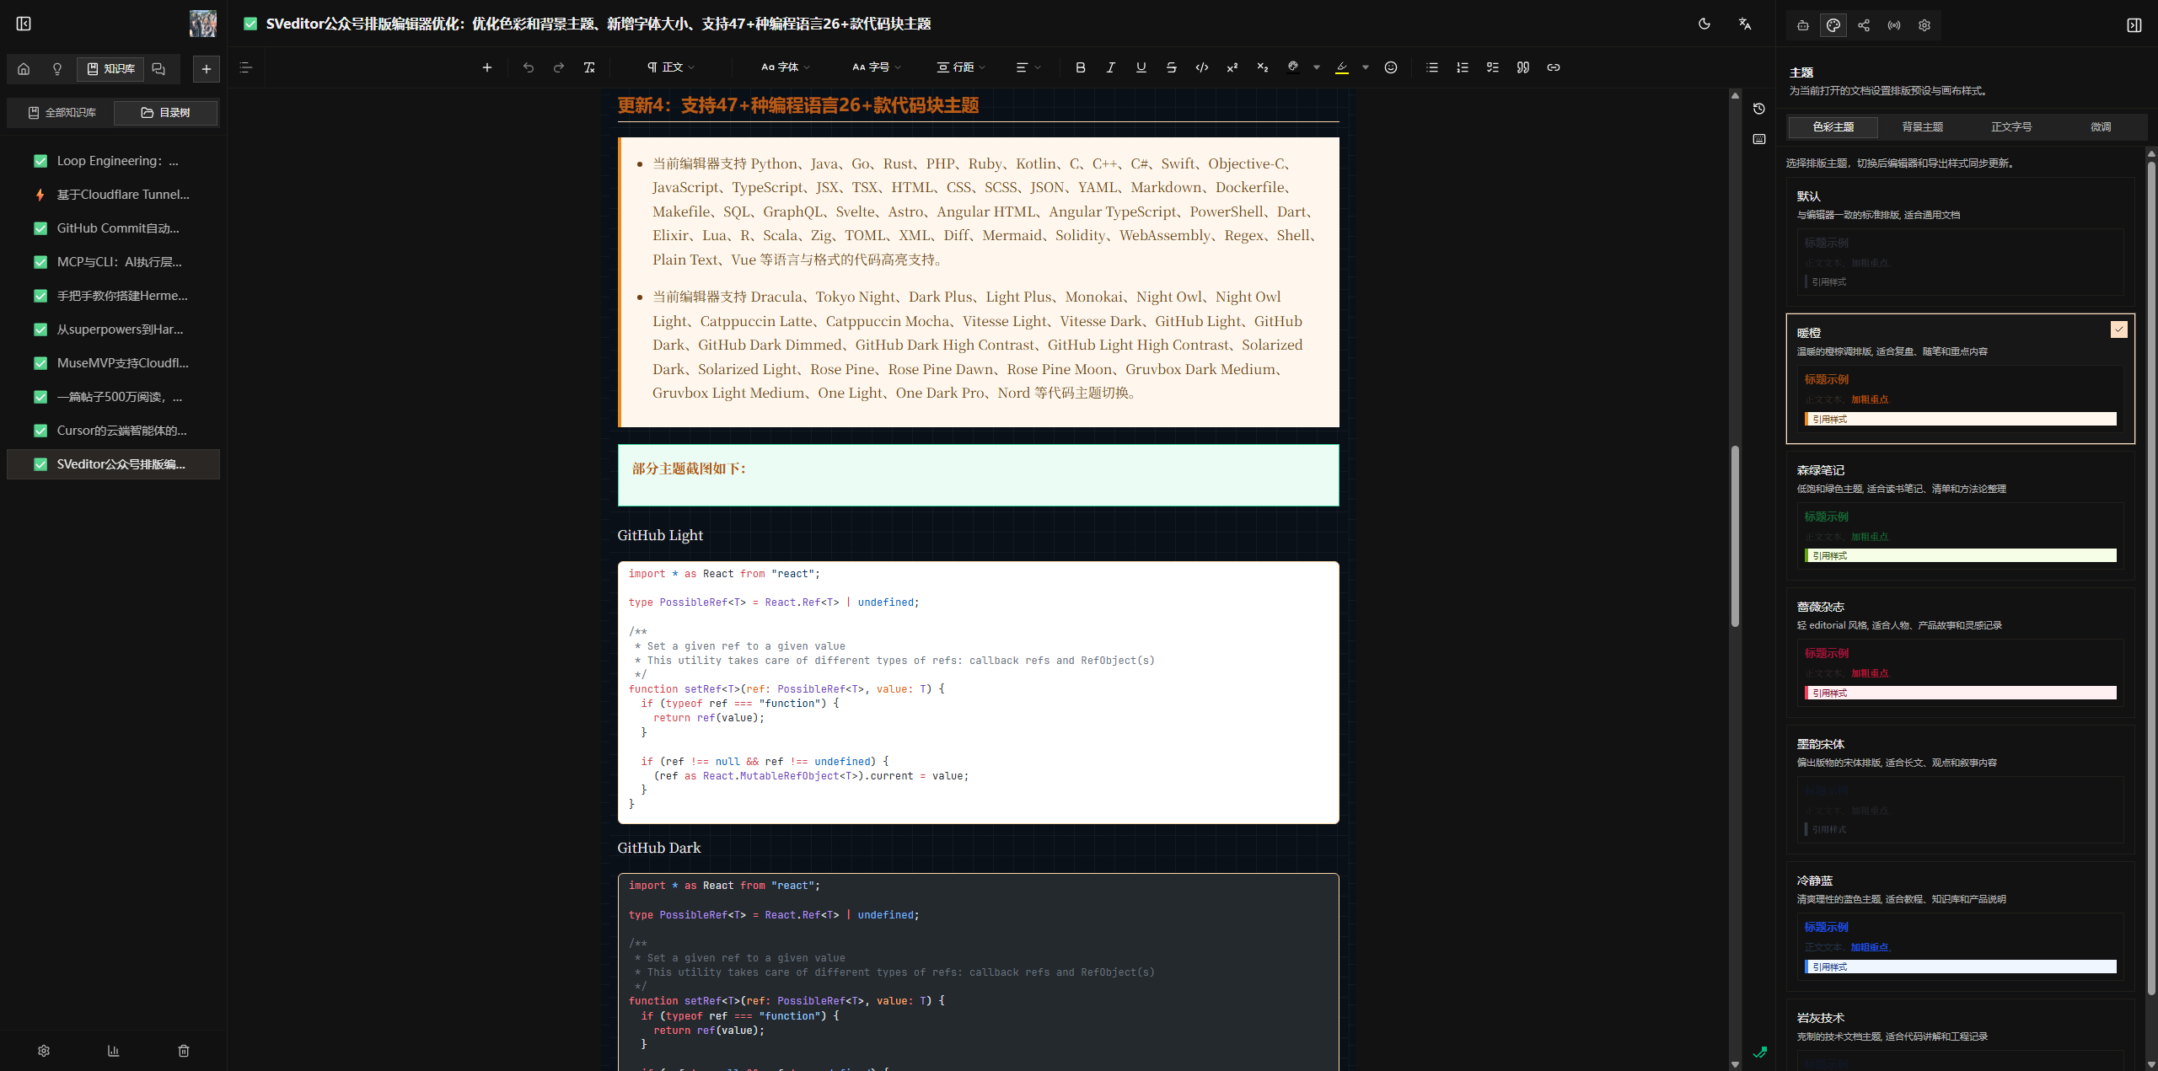2158x1071 pixels.
Task: Apply subscript formatting
Action: 1263,67
